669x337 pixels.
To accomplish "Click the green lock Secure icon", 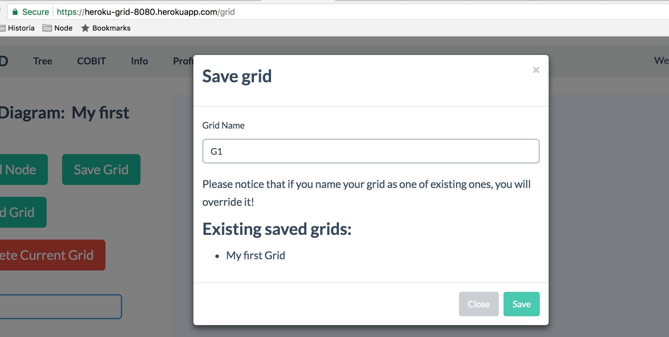I will tap(15, 12).
